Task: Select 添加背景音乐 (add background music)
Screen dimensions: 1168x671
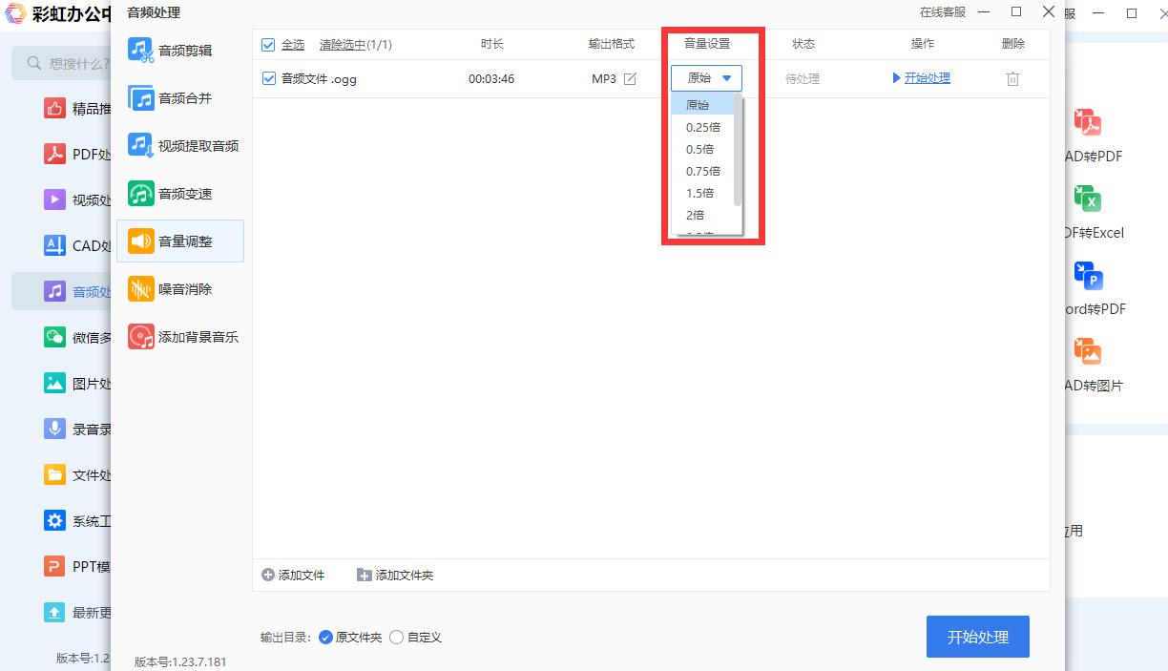Action: [x=190, y=336]
